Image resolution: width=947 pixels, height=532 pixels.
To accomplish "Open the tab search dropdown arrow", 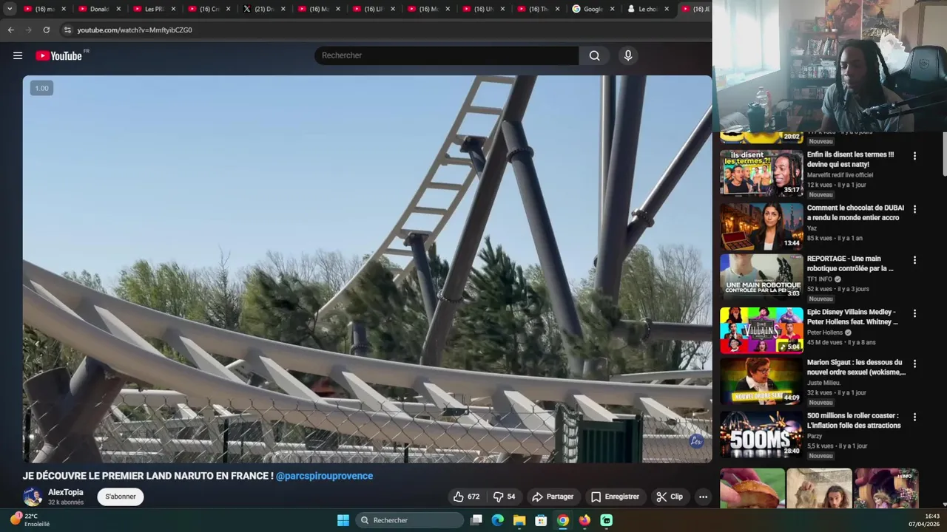I will click(10, 9).
